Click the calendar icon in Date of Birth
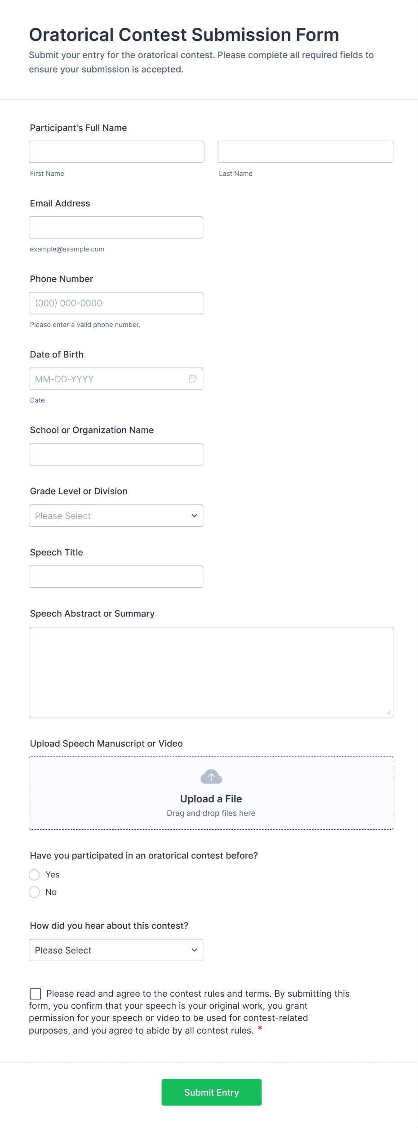The width and height of the screenshot is (418, 1128). [x=193, y=379]
